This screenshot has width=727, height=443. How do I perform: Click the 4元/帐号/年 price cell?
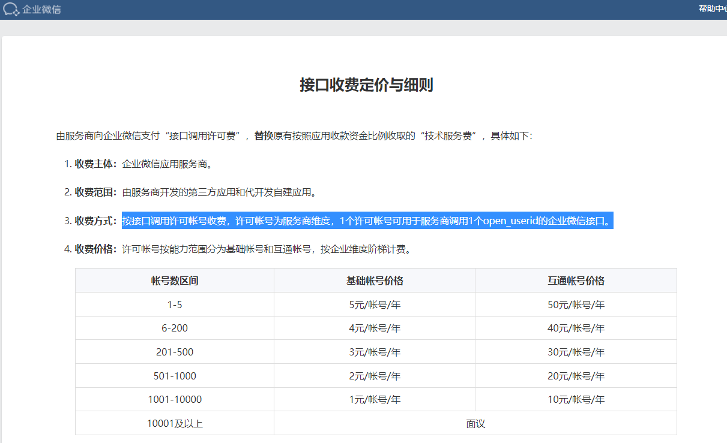[375, 329]
